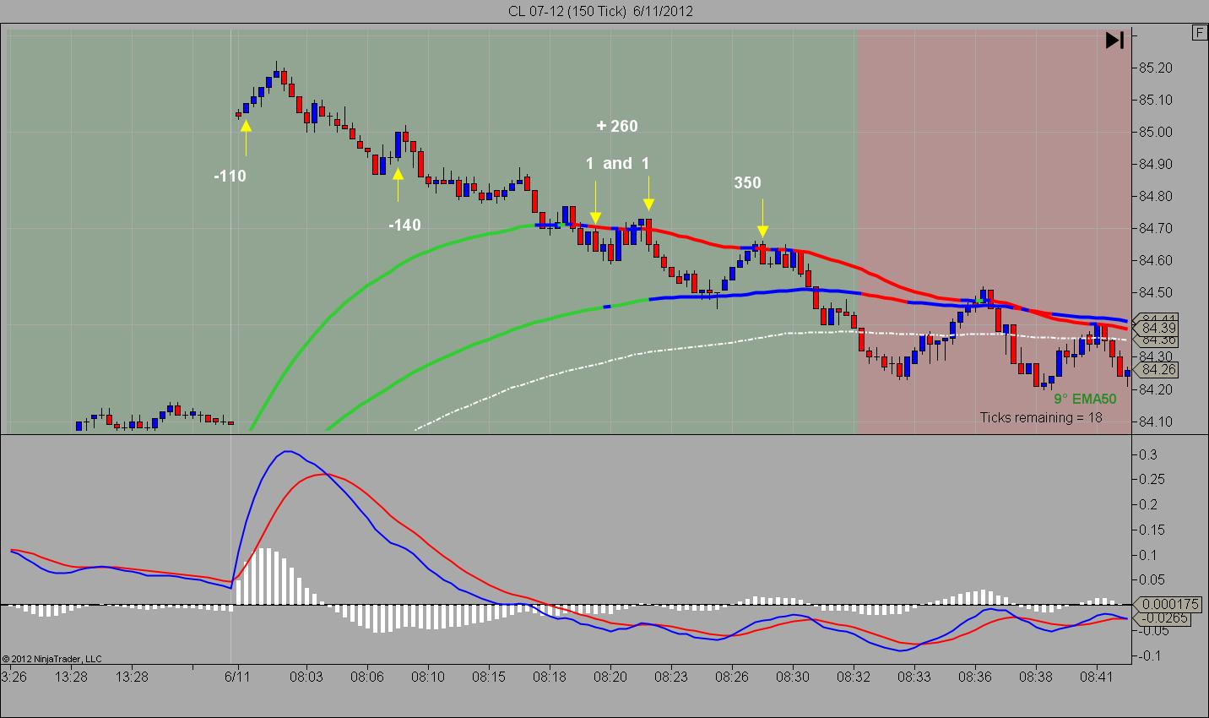Viewport: 1209px width, 718px height.
Task: Click the 08:41 time axis label
Action: coord(1097,677)
